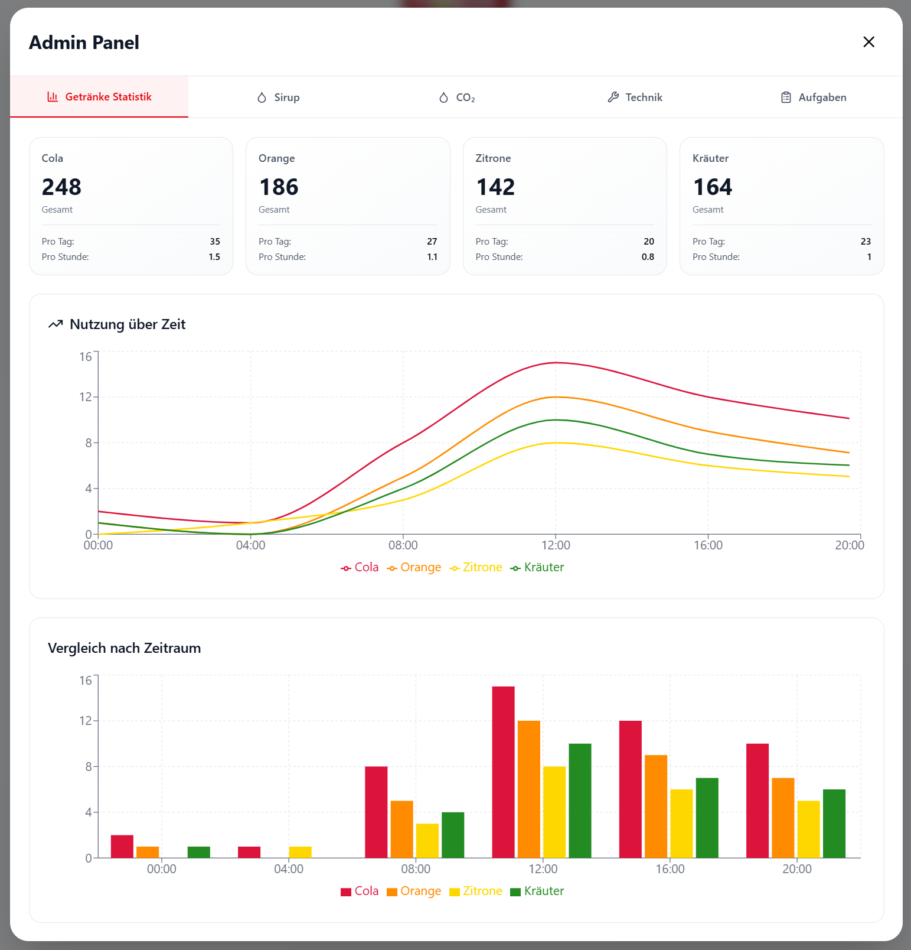Toggle Kräuter series in bar chart legend
This screenshot has height=950, width=911.
point(537,891)
